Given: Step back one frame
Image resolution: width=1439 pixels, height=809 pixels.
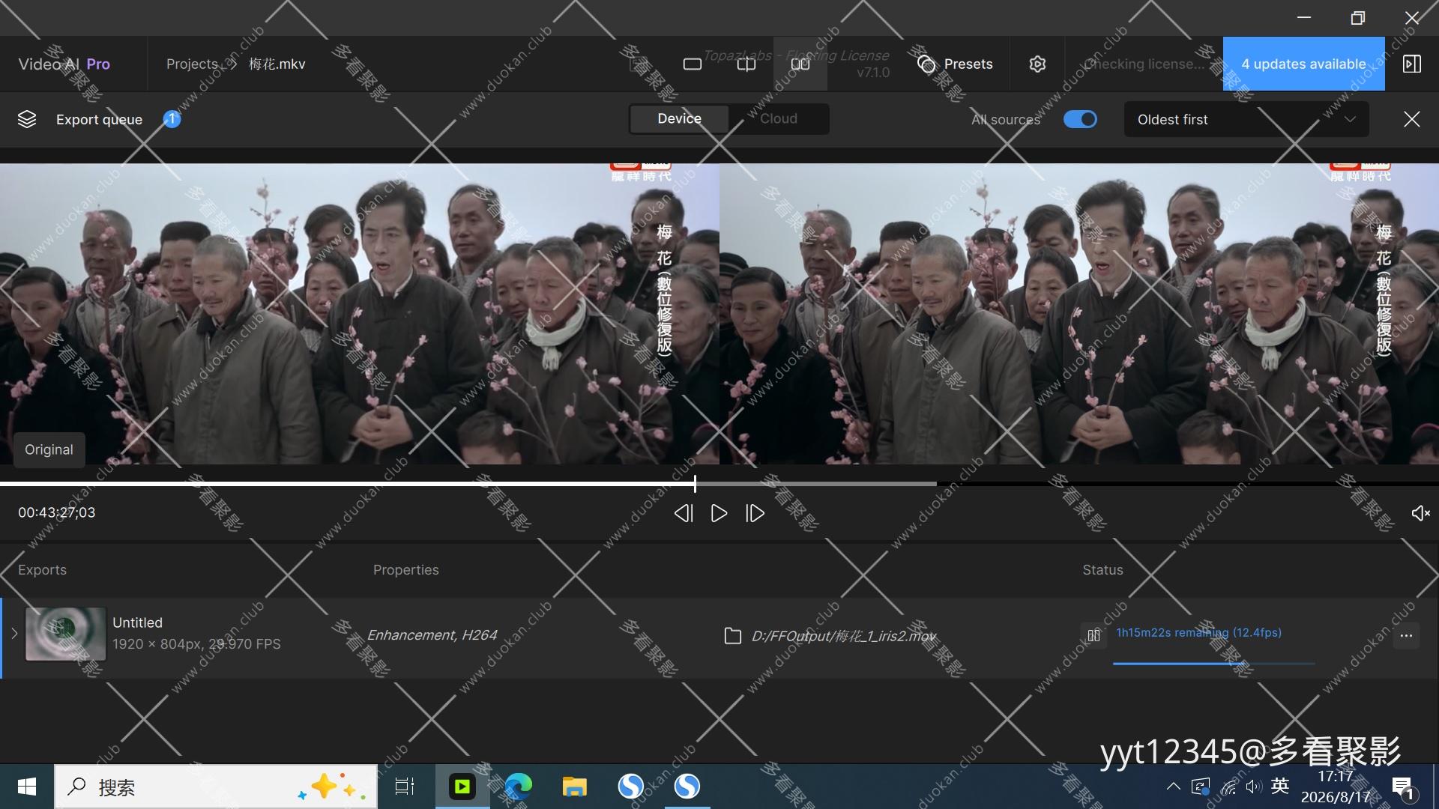Looking at the screenshot, I should [x=683, y=513].
